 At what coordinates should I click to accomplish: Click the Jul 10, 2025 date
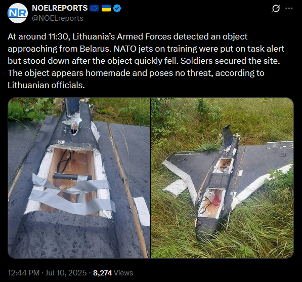[x=66, y=273]
